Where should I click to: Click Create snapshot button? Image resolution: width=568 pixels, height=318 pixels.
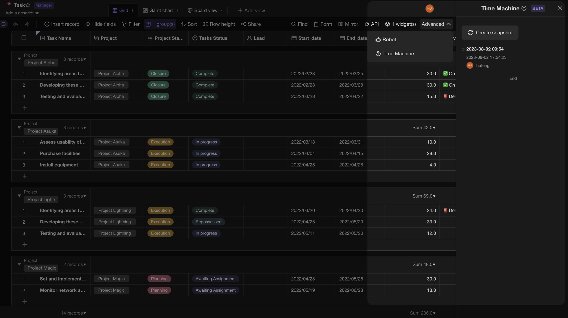[x=490, y=33]
